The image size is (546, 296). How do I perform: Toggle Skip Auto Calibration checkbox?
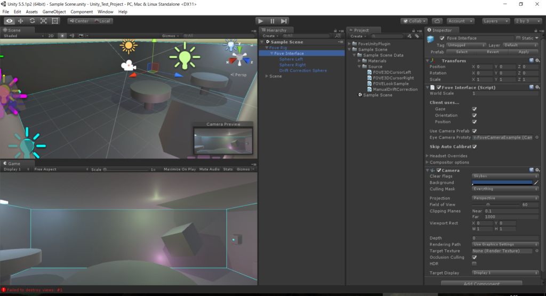474,147
